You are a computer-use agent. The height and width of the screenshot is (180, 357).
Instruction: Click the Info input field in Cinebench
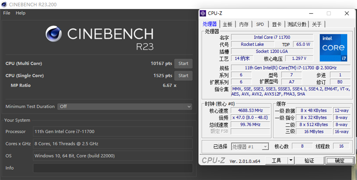click(x=113, y=168)
